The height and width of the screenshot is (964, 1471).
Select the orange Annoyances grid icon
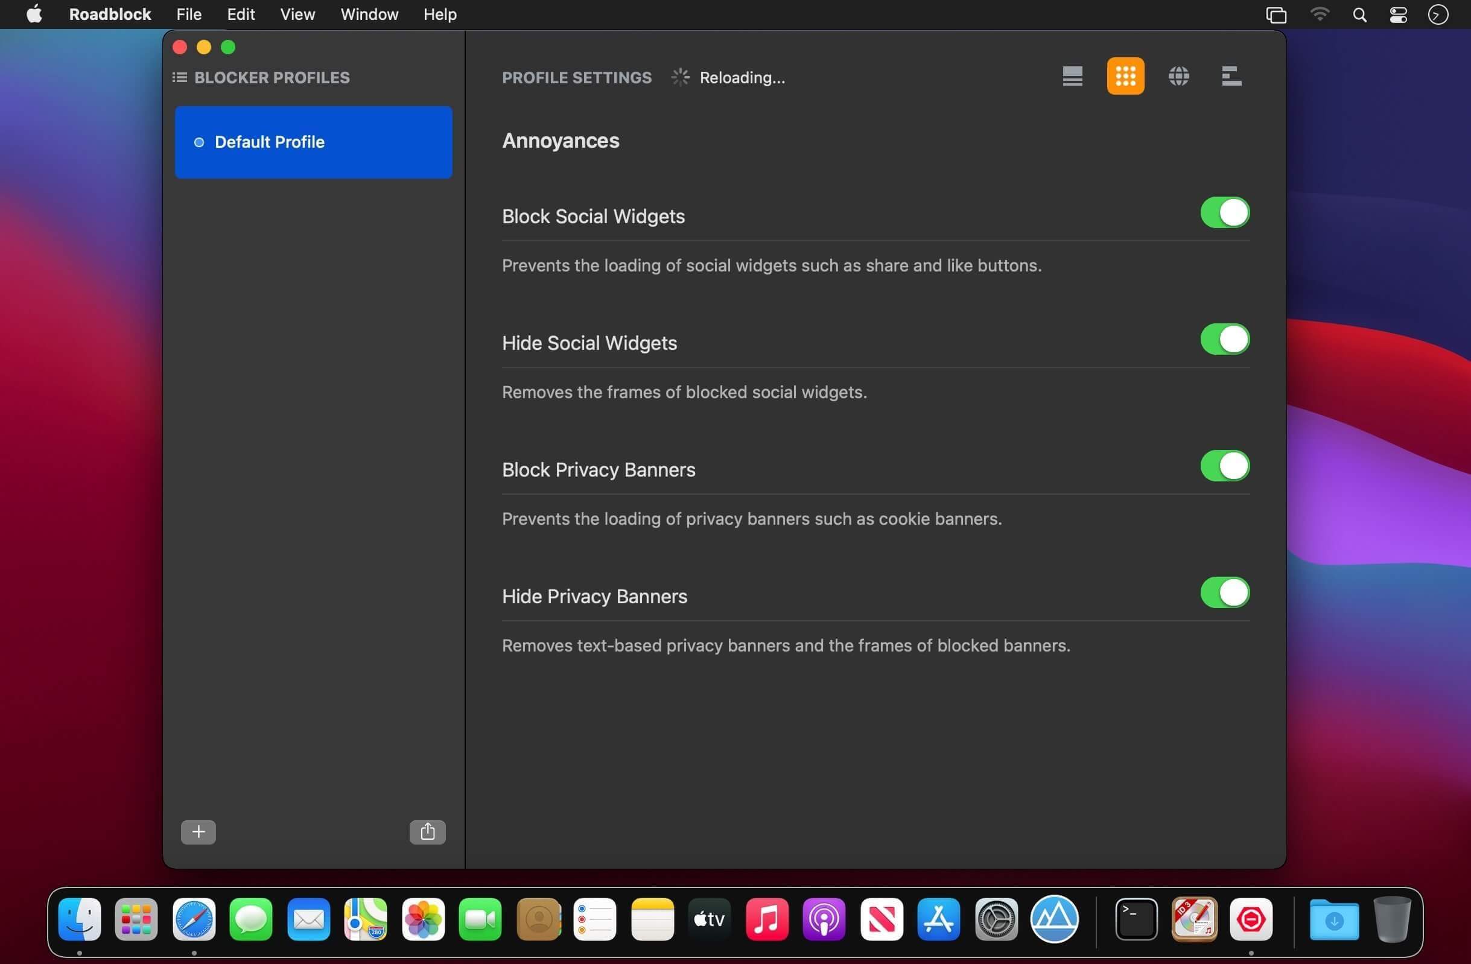(x=1125, y=76)
